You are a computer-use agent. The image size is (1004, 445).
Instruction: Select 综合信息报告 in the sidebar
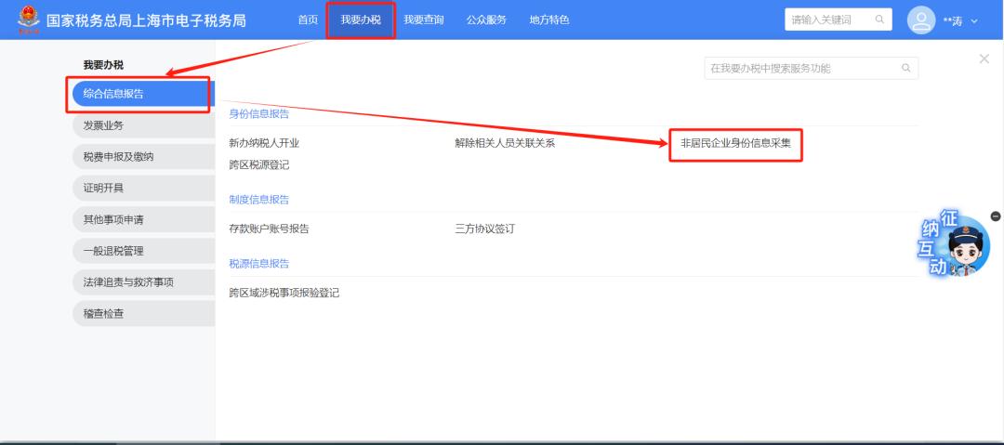(x=141, y=94)
